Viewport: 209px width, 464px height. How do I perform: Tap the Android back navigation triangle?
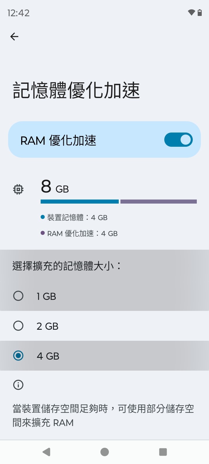pyautogui.click(x=46, y=452)
